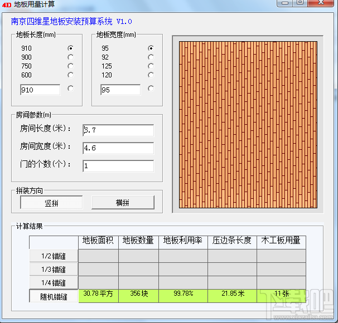Click the 21.85 米 result cell

click(233, 296)
